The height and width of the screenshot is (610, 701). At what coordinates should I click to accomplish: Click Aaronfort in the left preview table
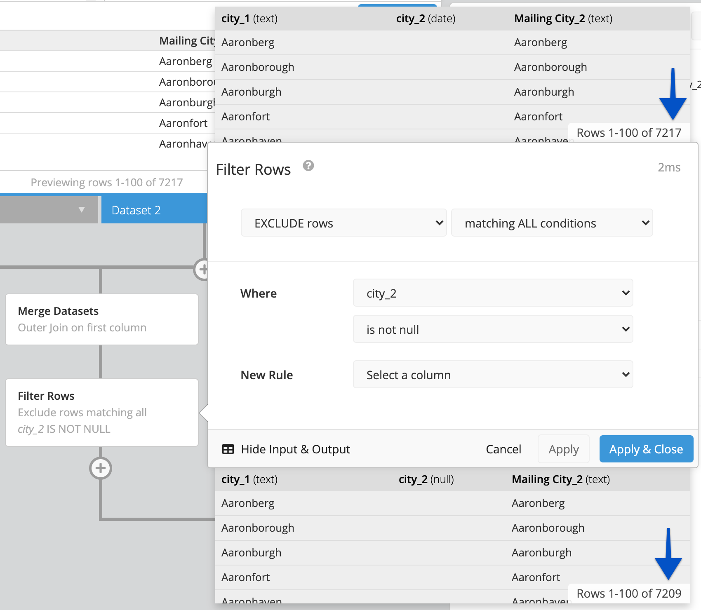pos(183,123)
